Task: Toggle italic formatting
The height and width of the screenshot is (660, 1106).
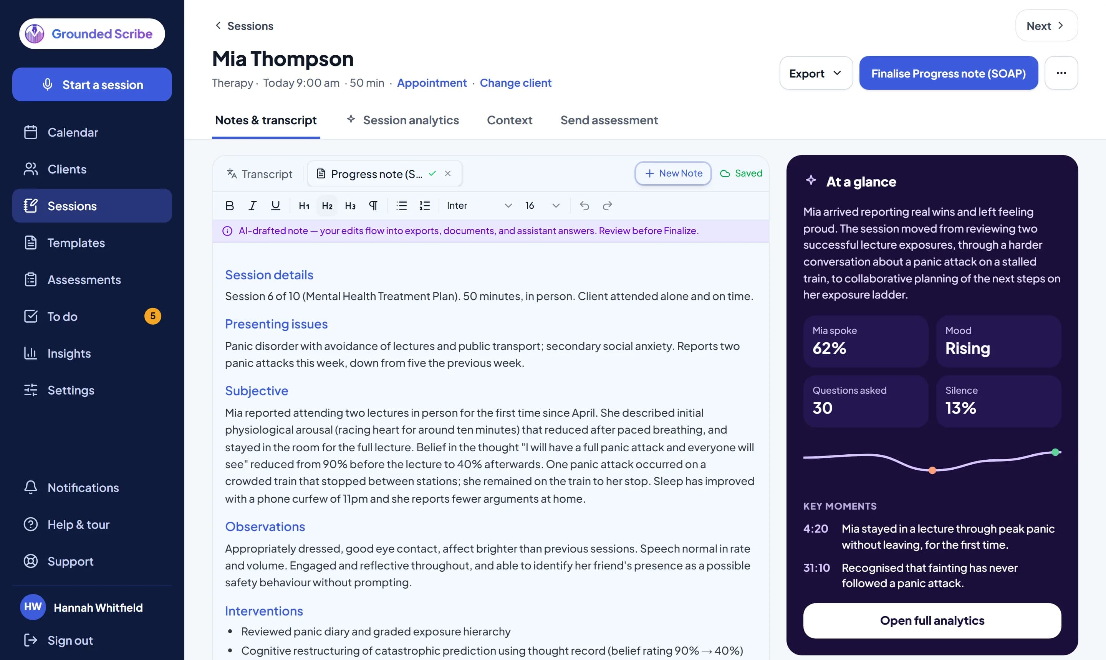Action: click(252, 205)
